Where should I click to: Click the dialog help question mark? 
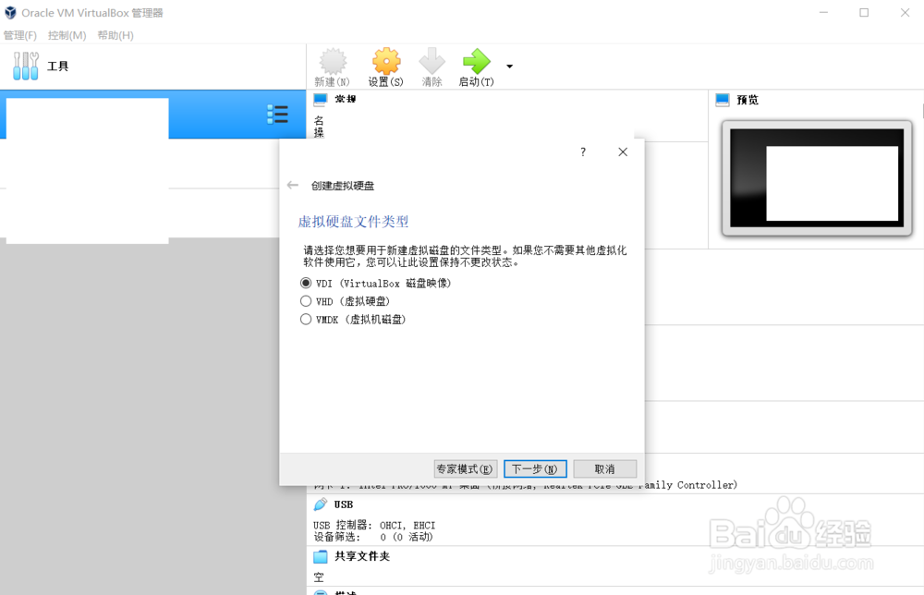(x=583, y=152)
